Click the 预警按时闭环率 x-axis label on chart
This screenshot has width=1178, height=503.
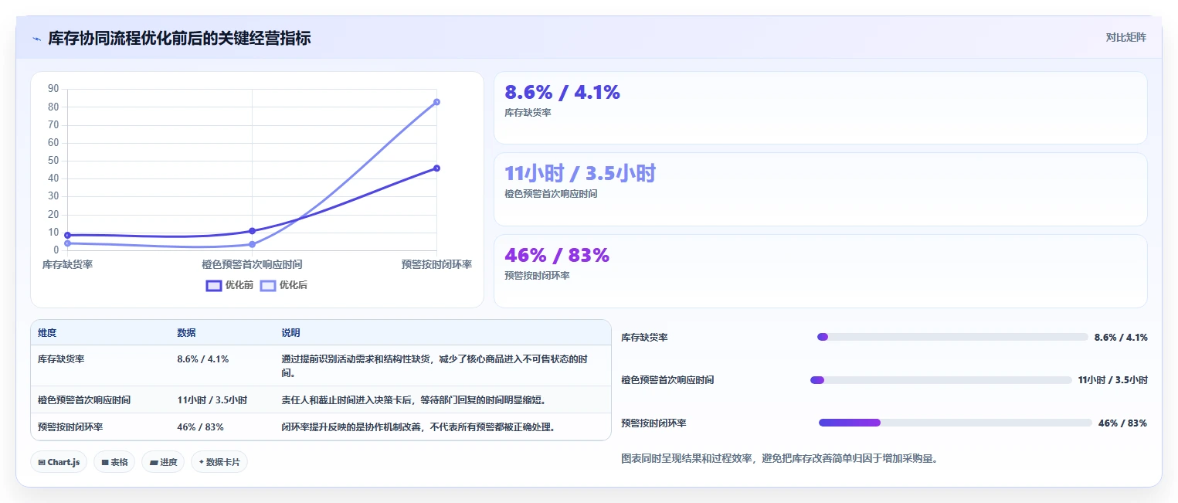click(x=436, y=264)
